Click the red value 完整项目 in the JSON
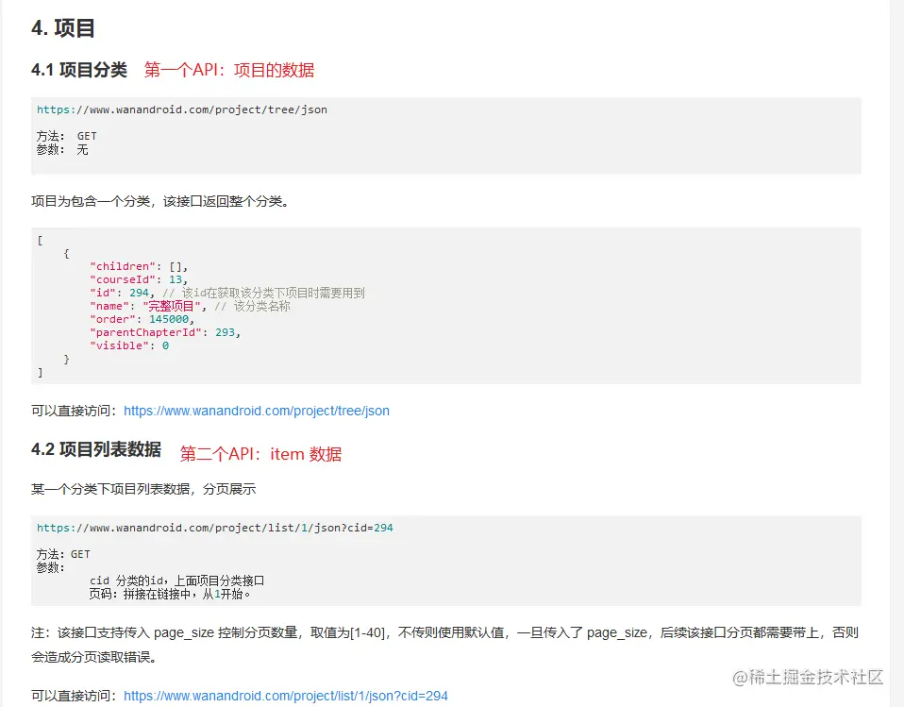Image resolution: width=904 pixels, height=707 pixels. pos(173,305)
